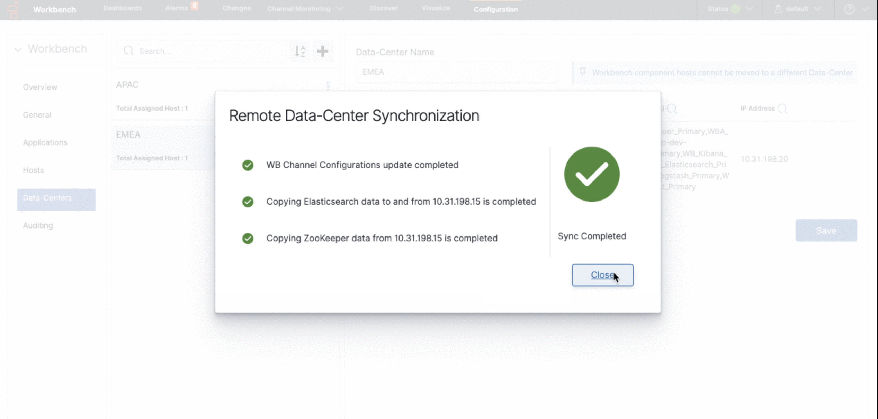Open the Alarms menu item
878x419 pixels.
[176, 8]
